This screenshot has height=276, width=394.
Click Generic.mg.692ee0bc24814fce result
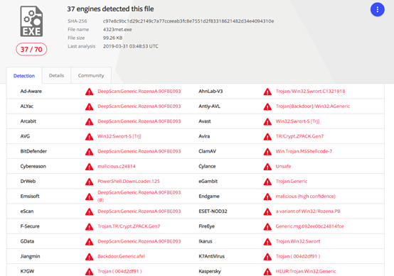(310, 226)
